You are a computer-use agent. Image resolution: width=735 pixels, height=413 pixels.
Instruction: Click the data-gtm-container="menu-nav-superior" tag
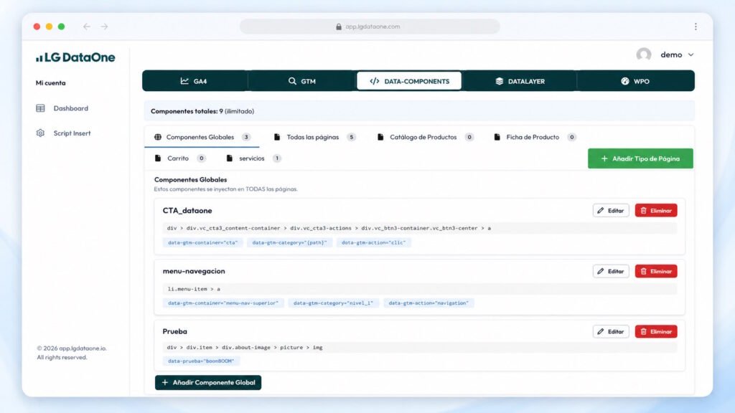(223, 303)
